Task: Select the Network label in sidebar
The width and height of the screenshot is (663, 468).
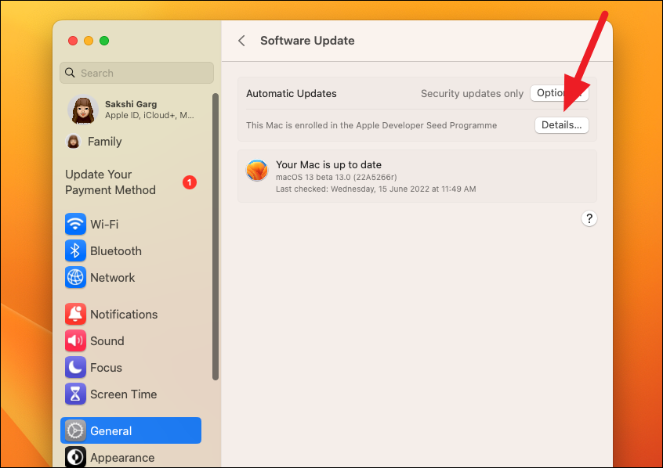Action: [x=113, y=278]
